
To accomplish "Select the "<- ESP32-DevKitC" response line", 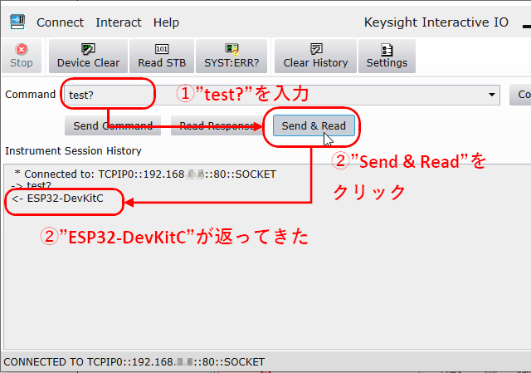I will point(57,199).
